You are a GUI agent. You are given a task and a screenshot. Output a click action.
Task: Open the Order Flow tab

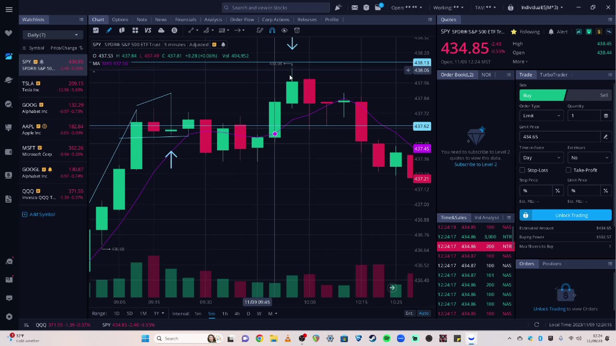242,20
